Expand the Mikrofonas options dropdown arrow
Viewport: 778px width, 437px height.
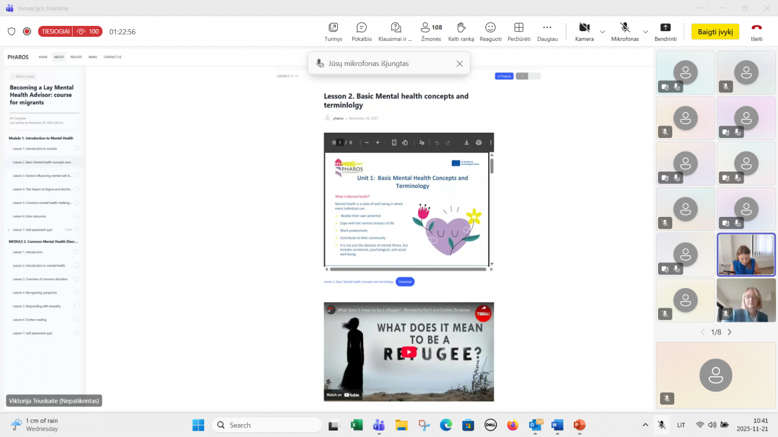[645, 31]
